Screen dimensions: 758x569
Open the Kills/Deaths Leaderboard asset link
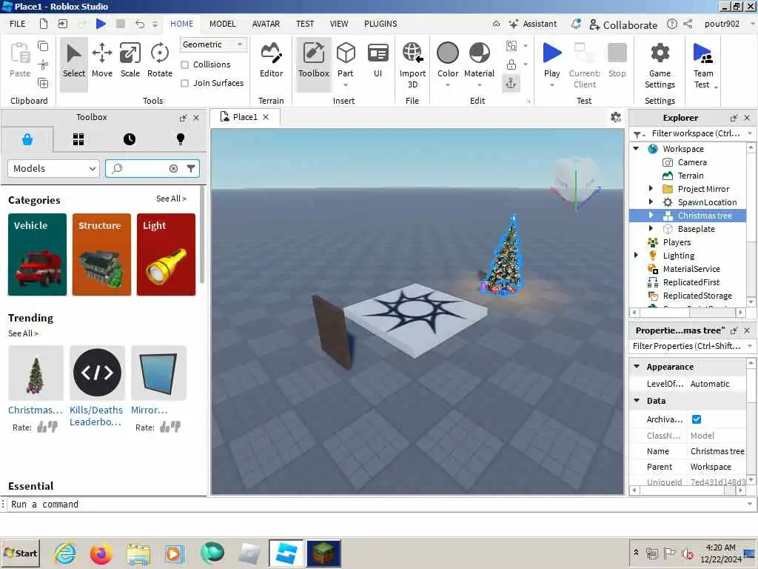click(x=96, y=416)
